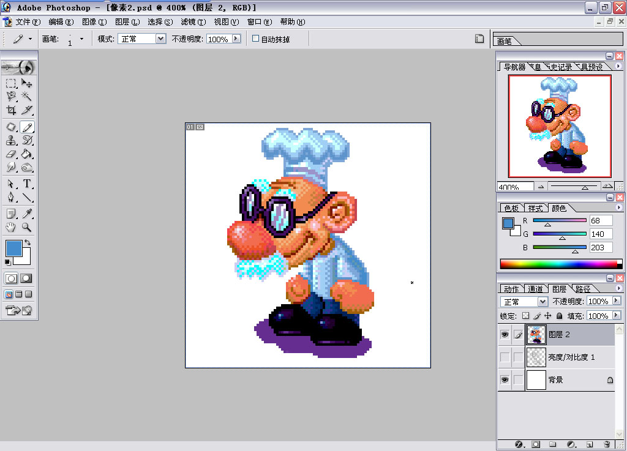Select the Slice tool
627x451 pixels.
(x=27, y=110)
